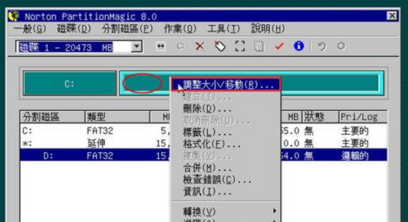
Task: Open the disk selection dropdown arrow
Action: pos(136,47)
